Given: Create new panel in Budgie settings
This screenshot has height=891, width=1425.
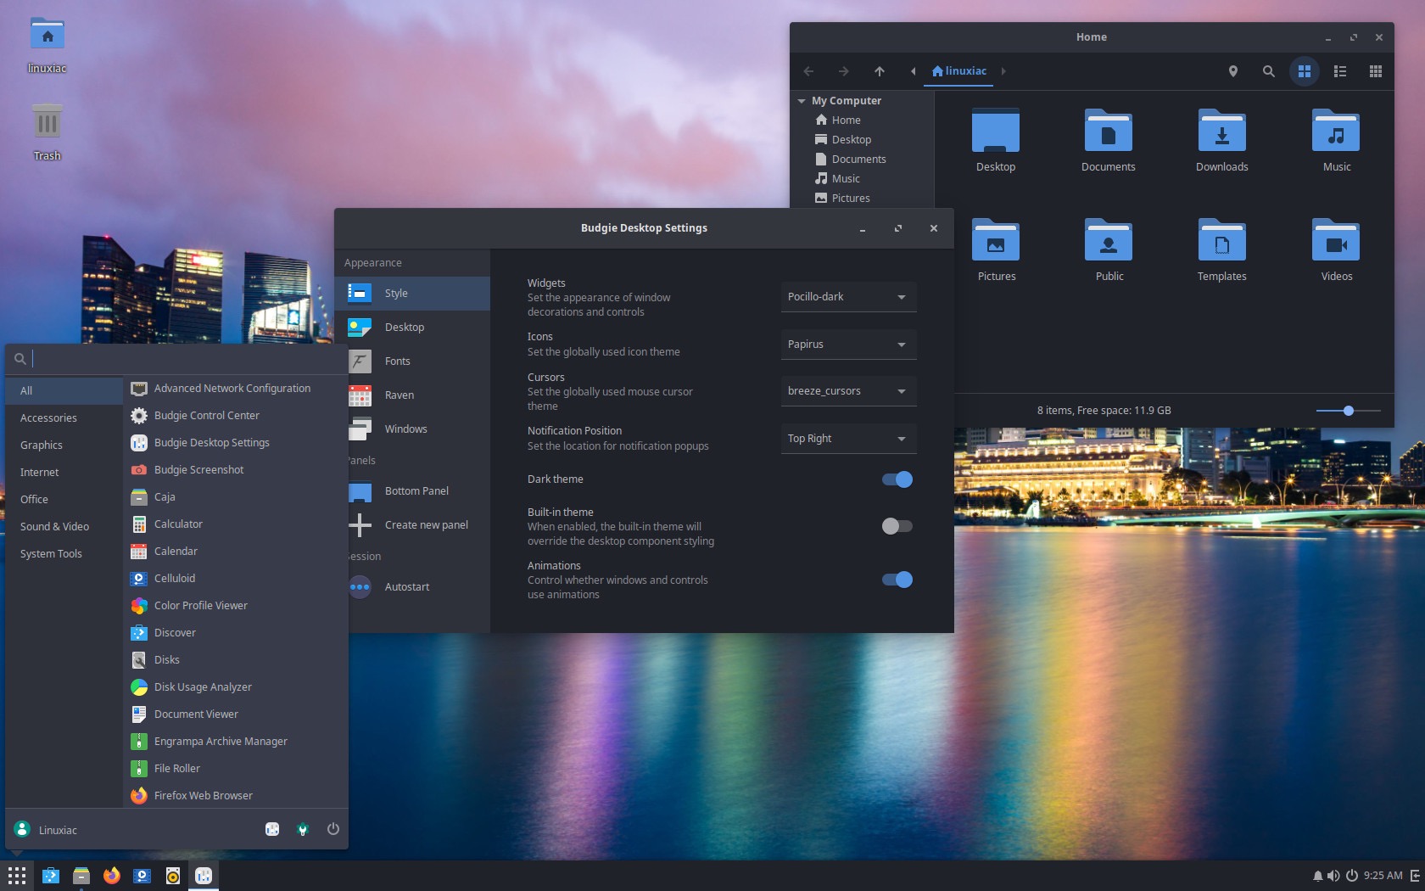Looking at the screenshot, I should click(426, 524).
